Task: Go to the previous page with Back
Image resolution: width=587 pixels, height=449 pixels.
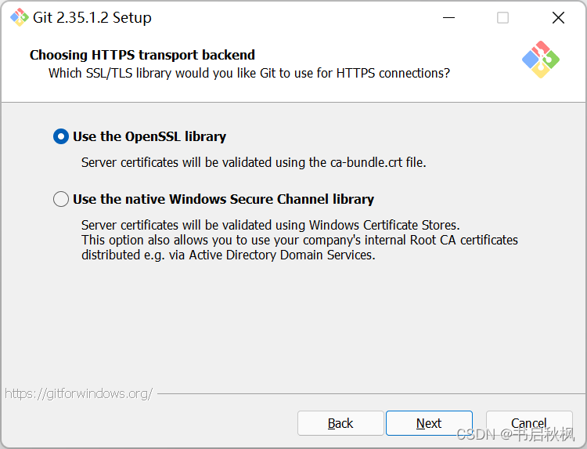Action: (x=340, y=423)
